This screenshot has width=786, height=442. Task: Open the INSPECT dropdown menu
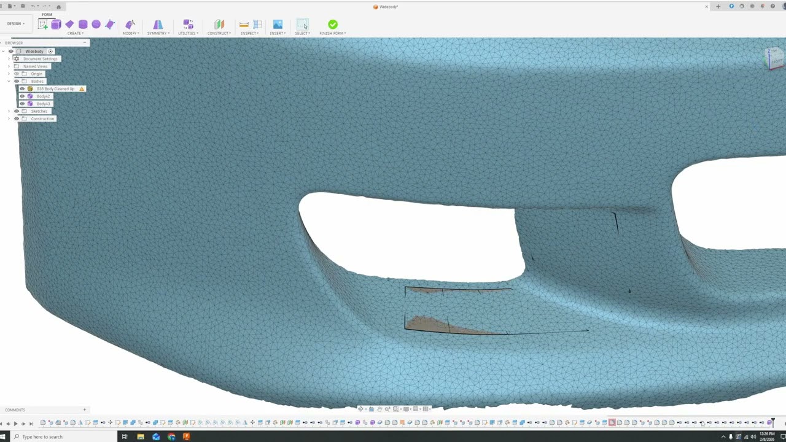click(x=249, y=33)
